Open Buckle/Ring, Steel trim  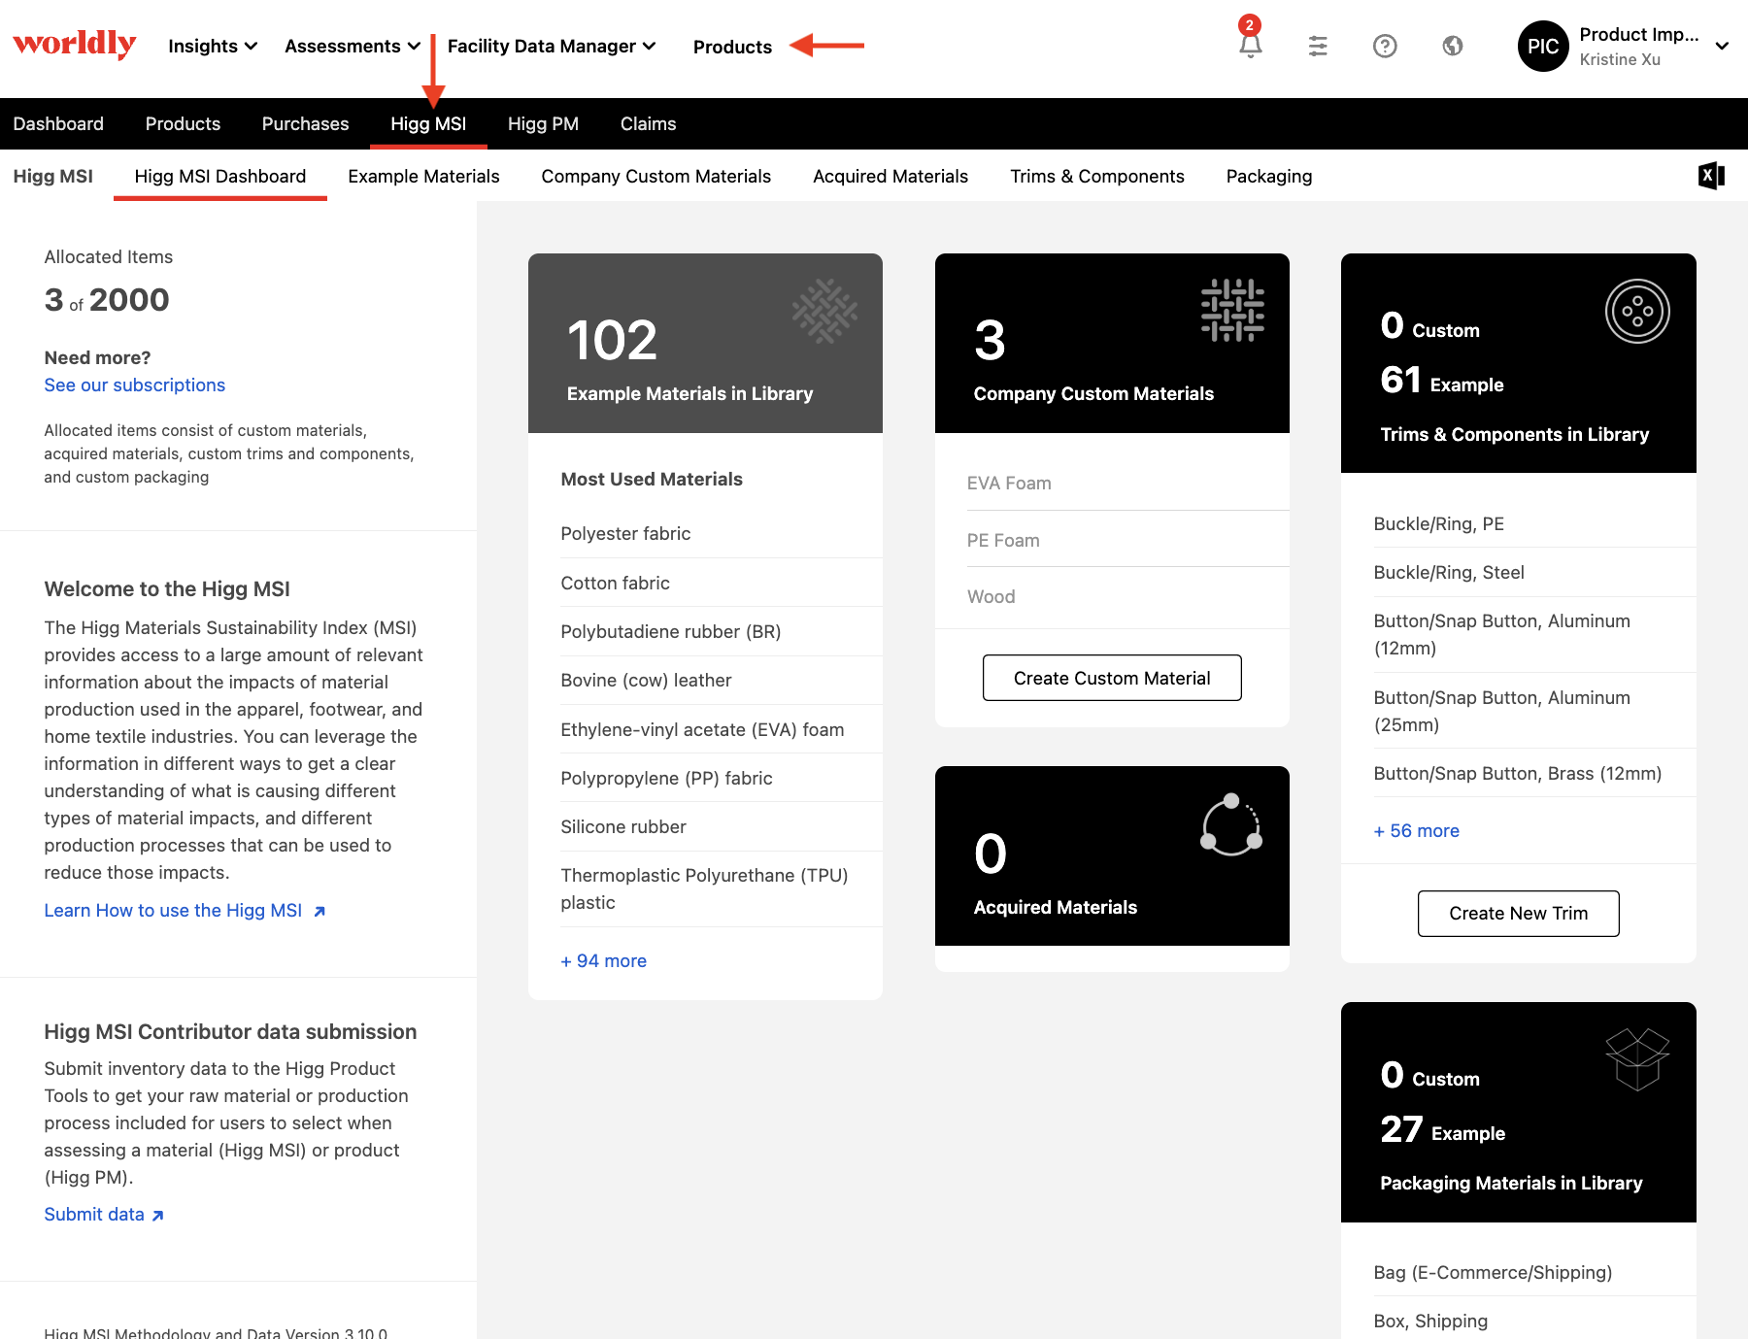(x=1534, y=572)
